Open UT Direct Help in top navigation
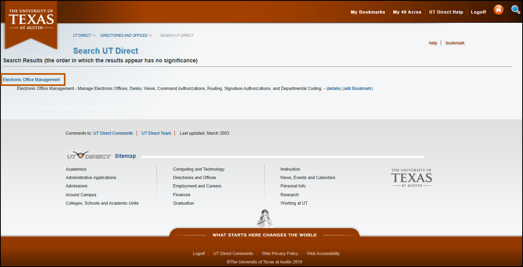The image size is (523, 267). pos(446,12)
